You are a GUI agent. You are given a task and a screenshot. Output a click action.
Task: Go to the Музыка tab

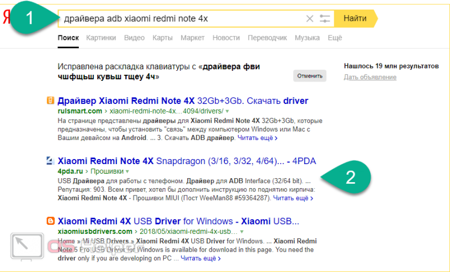click(x=307, y=38)
